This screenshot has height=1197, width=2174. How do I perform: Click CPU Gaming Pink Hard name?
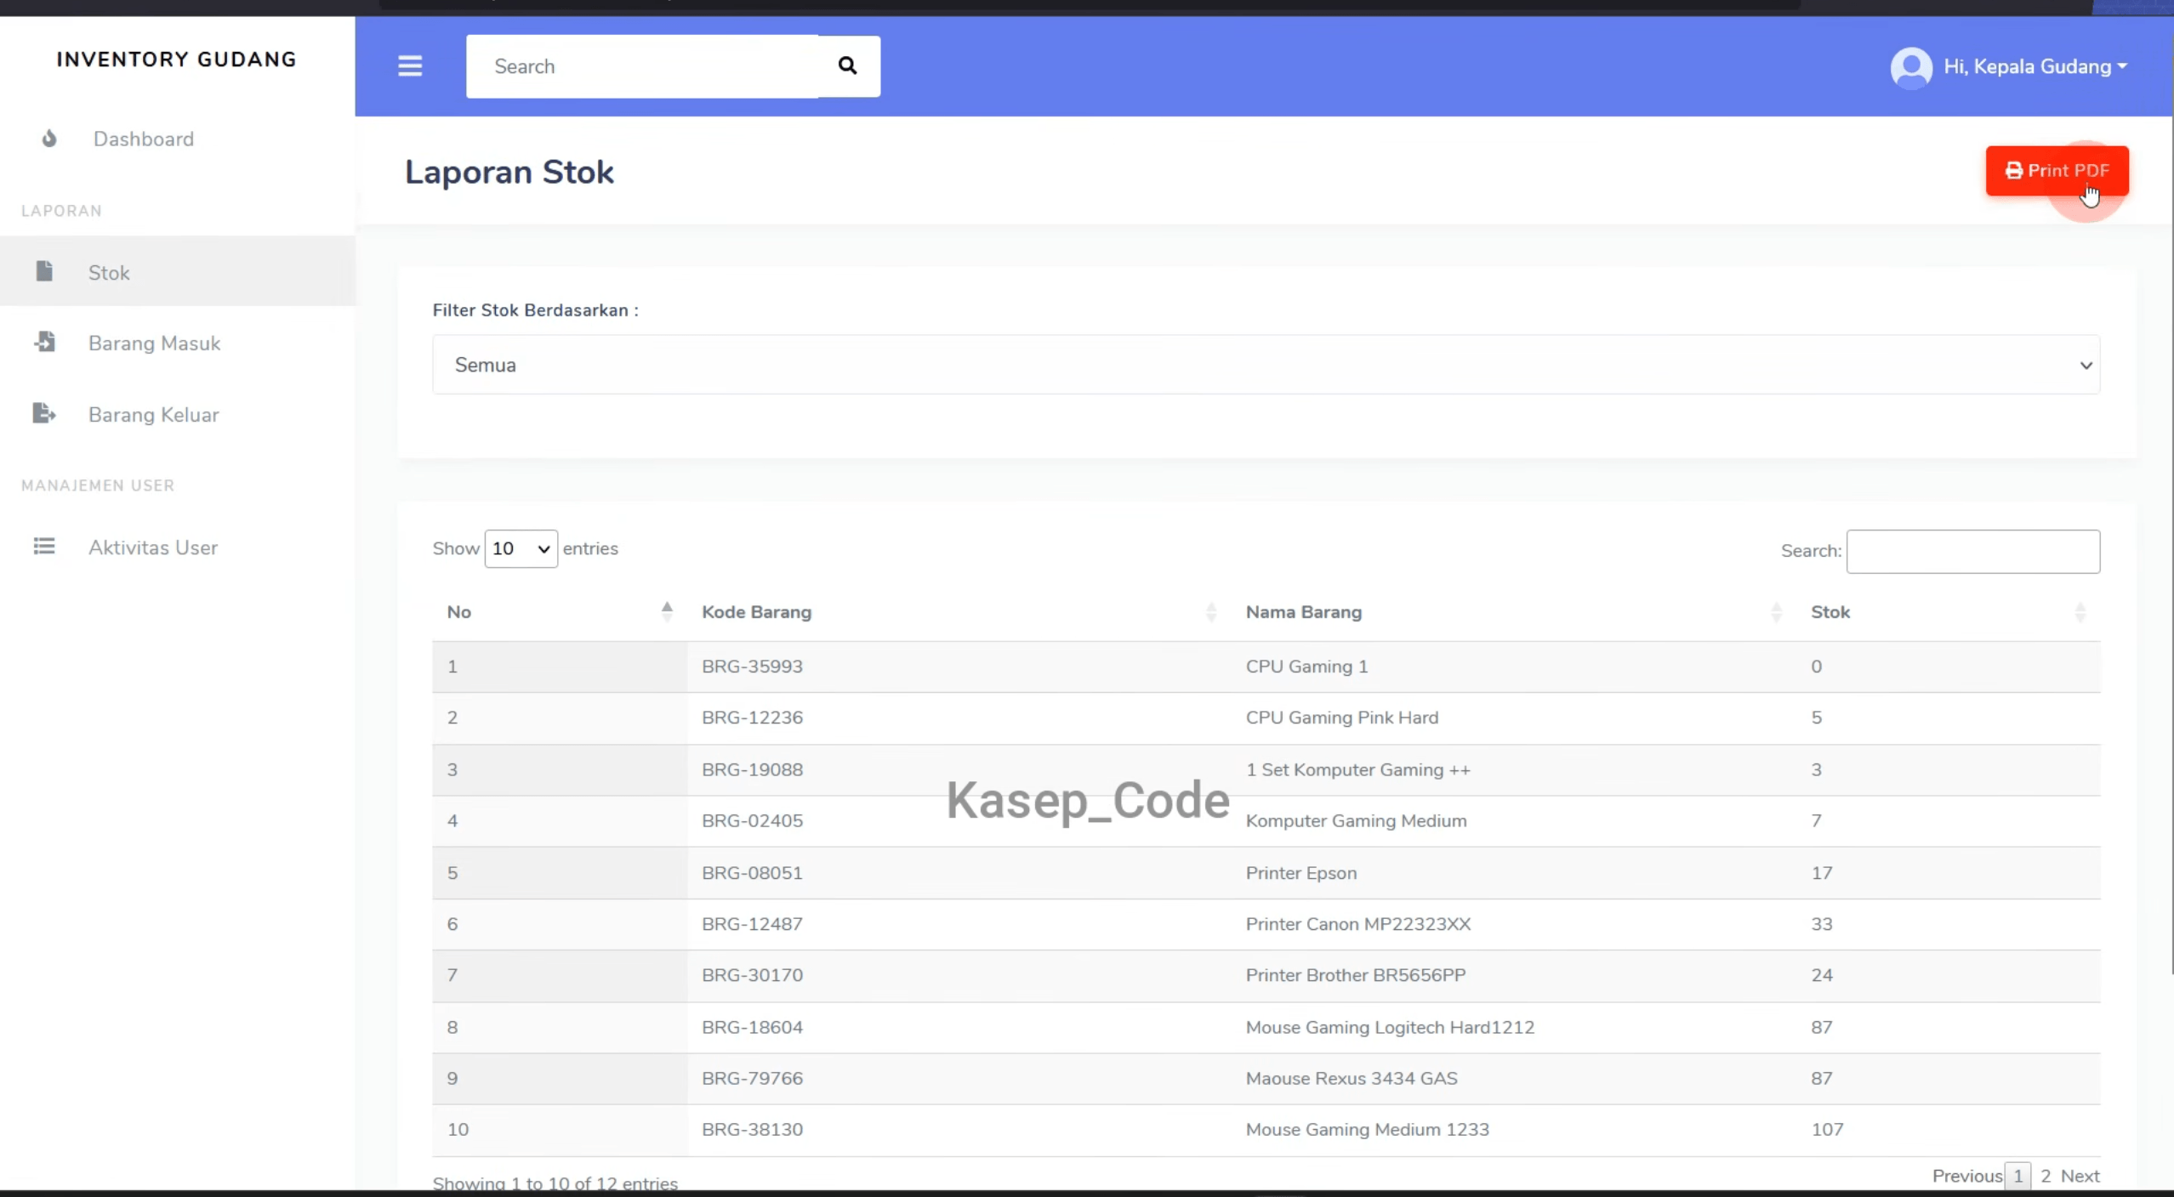tap(1341, 718)
